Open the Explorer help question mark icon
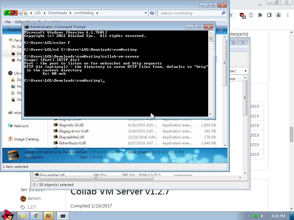Image resolution: width=294 pixels, height=220 pixels. [x=221, y=30]
